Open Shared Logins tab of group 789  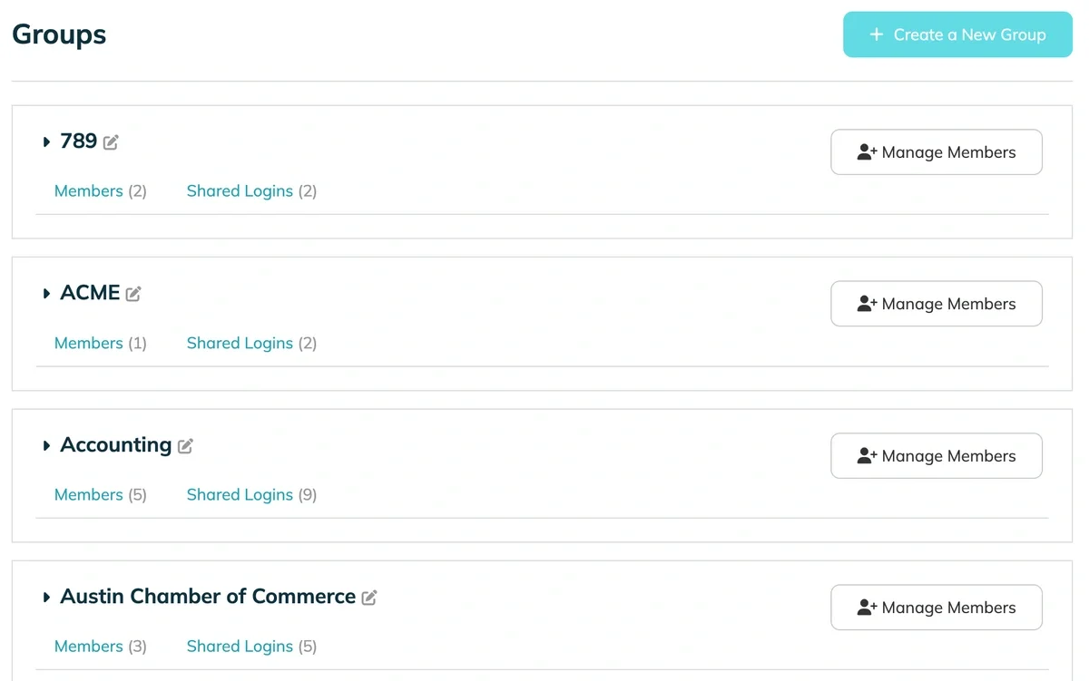pyautogui.click(x=240, y=191)
